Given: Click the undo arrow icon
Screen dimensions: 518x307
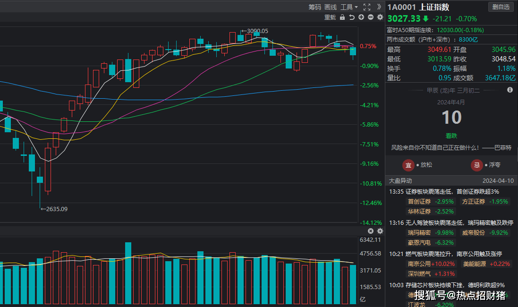Looking at the screenshot, I should (x=352, y=17).
